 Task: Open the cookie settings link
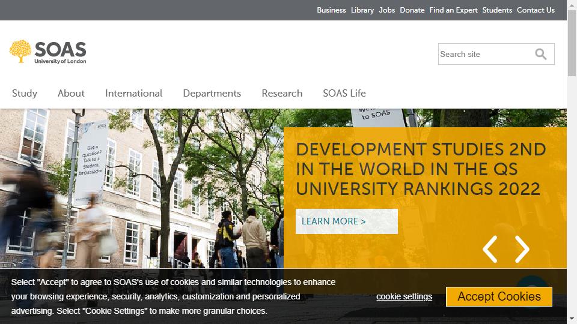pyautogui.click(x=404, y=296)
